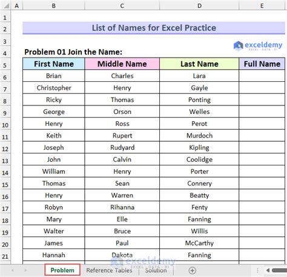
Task: Click the sheet tab bar splitter dots
Action: click(257, 270)
